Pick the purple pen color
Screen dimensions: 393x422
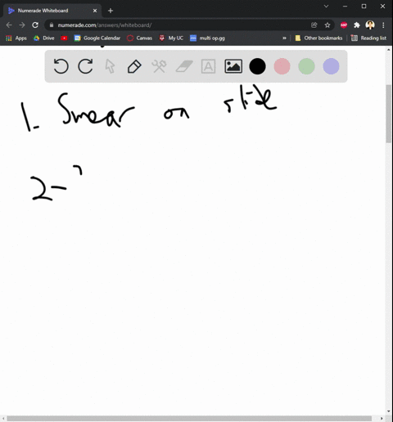click(331, 66)
